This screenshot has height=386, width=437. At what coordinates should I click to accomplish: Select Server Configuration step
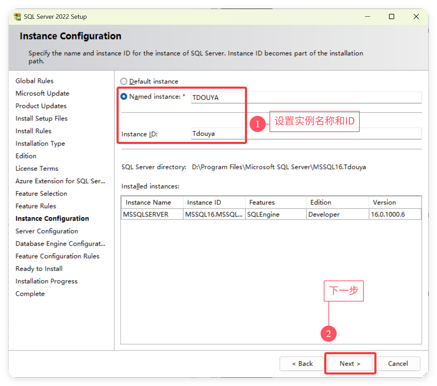coord(47,231)
